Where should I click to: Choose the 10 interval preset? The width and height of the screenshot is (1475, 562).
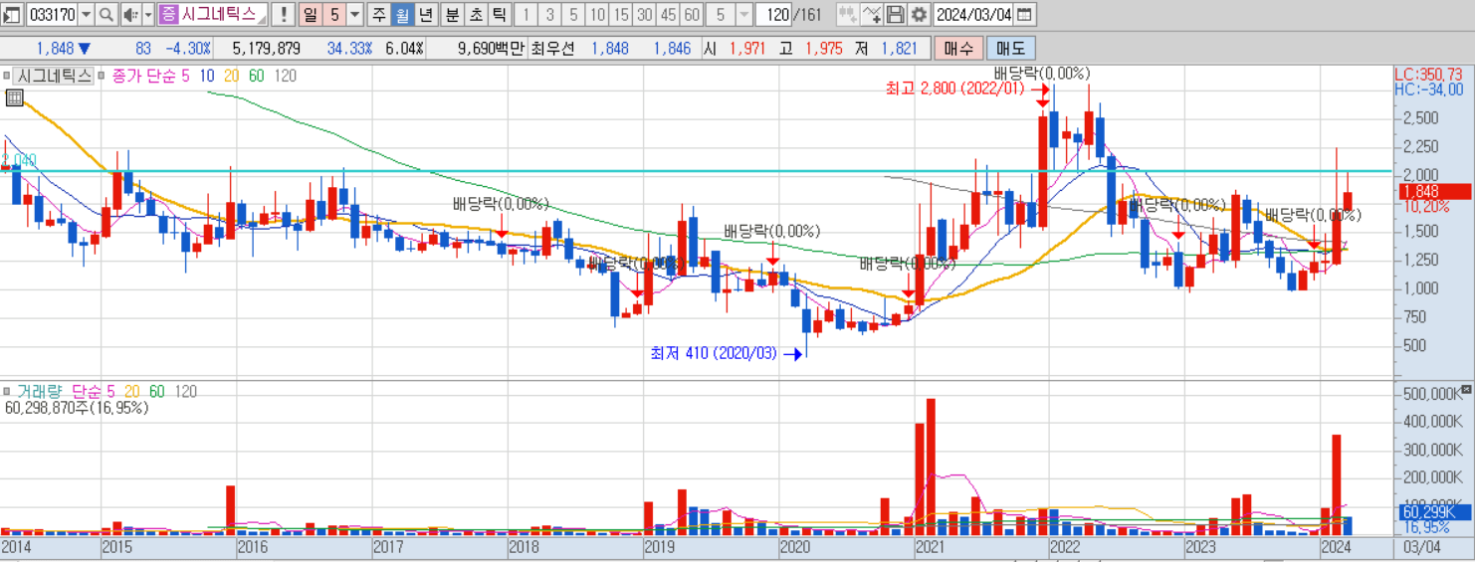(595, 14)
